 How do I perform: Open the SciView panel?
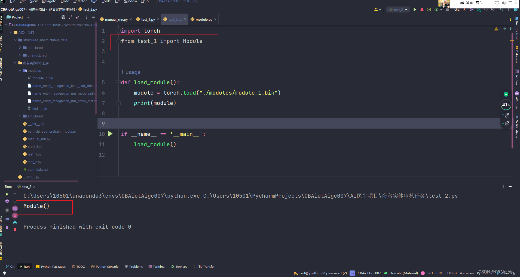coord(516,77)
